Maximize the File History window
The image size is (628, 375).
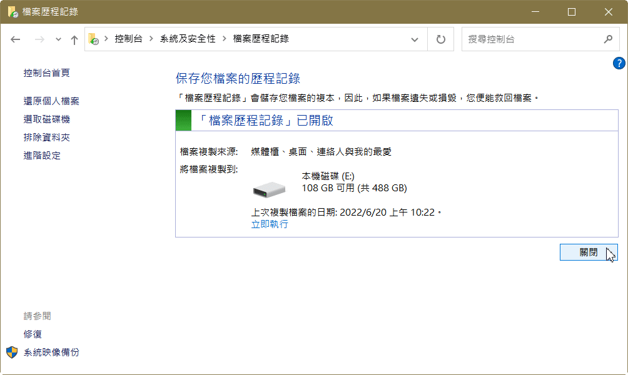point(572,12)
